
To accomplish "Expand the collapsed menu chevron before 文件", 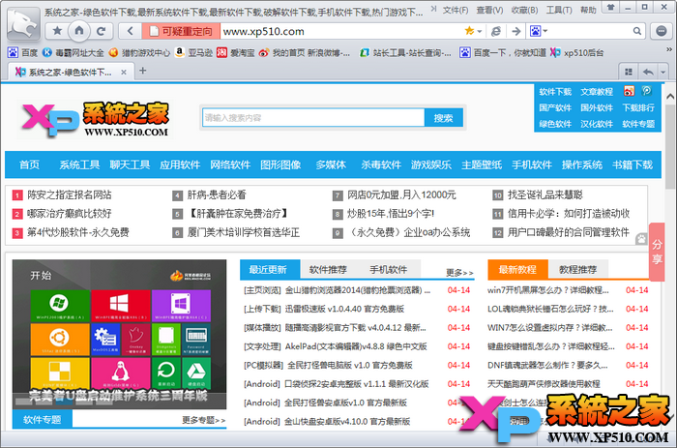I will [x=434, y=9].
